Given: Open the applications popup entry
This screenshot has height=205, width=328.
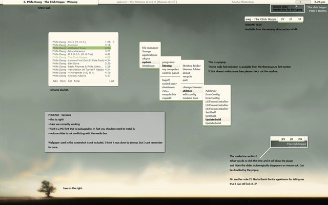Looking at the screenshot, I should click(150, 55).
